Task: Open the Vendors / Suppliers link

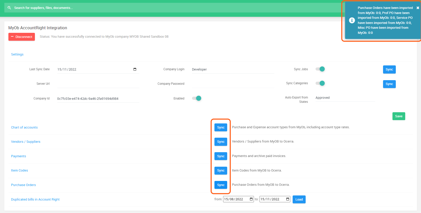Action: pyautogui.click(x=26, y=142)
